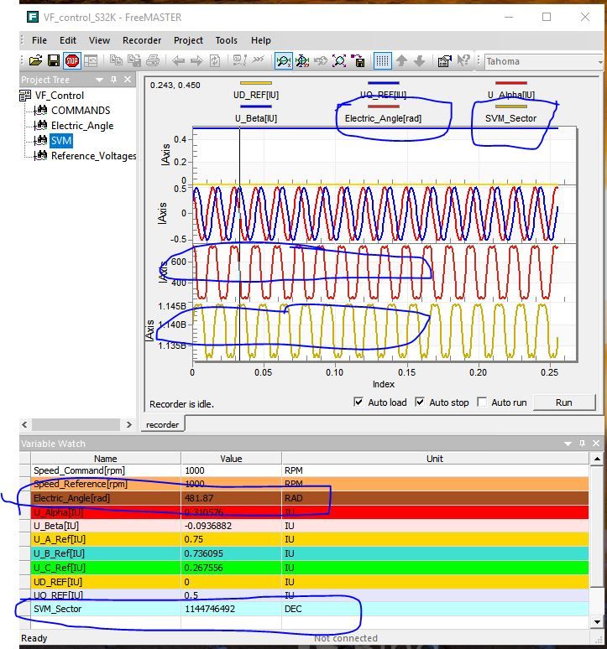607x649 pixels.
Task: Pin the Variable Watch panel
Action: (582, 444)
